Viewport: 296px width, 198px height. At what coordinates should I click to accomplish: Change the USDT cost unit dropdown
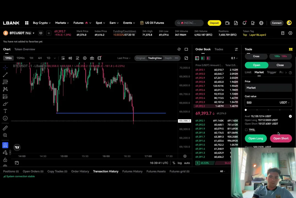(284, 103)
